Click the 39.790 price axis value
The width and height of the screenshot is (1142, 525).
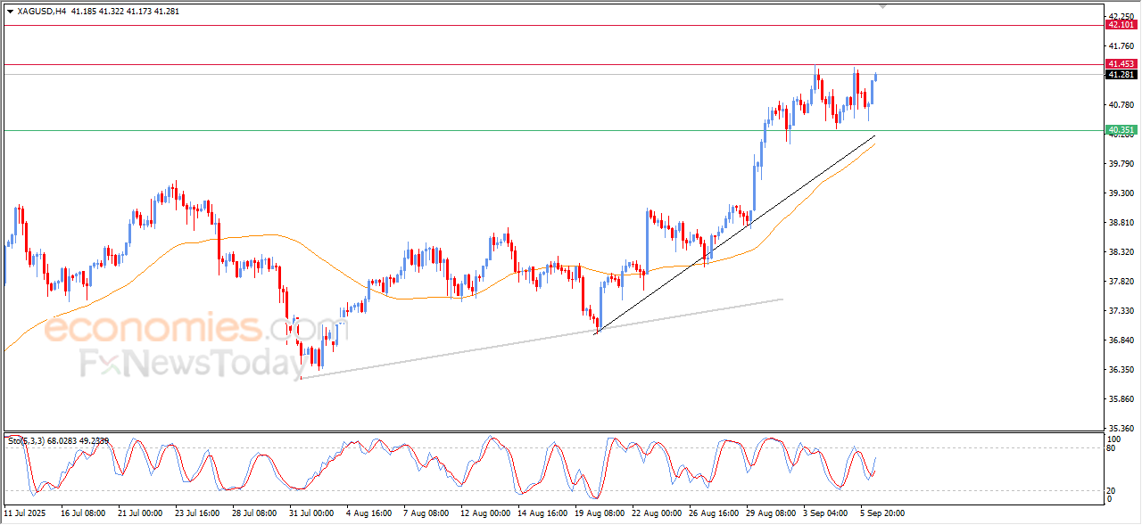coord(1121,163)
